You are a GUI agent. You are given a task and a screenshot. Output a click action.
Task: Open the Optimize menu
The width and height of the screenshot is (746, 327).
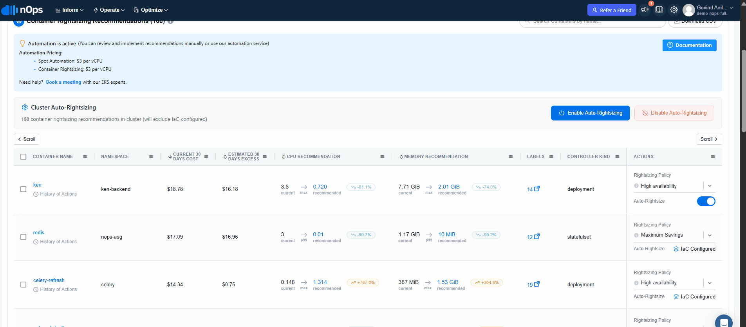click(x=151, y=10)
